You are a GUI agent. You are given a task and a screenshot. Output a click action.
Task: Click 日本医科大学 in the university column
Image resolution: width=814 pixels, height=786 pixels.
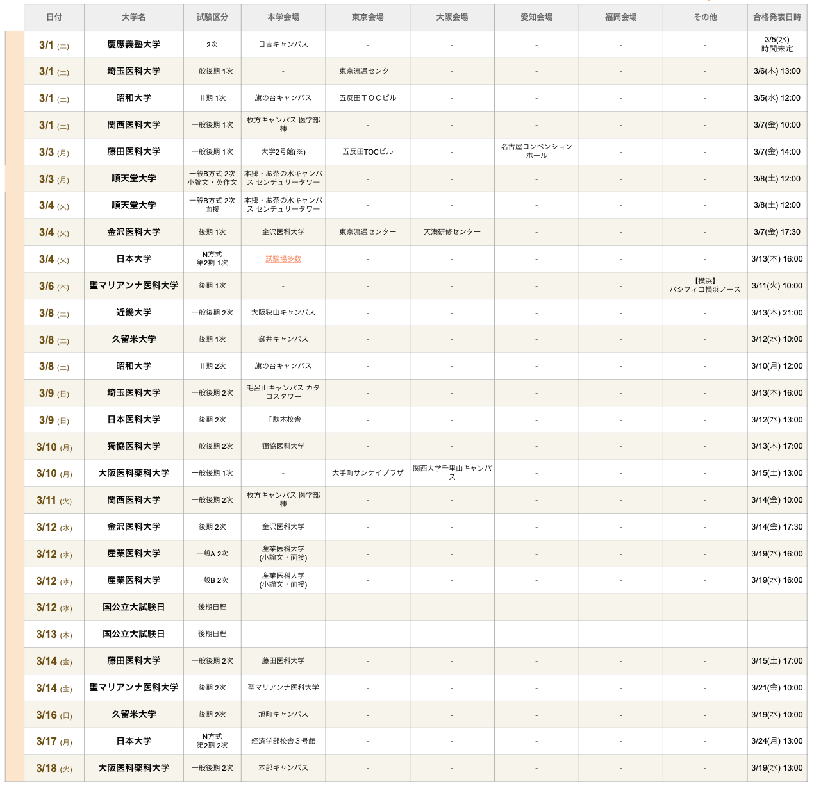click(134, 420)
